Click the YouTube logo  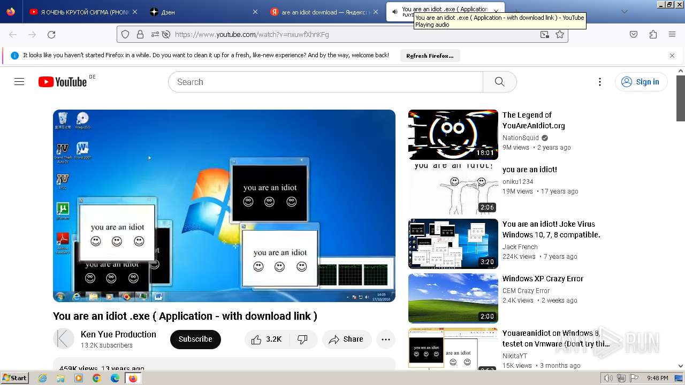pos(63,82)
